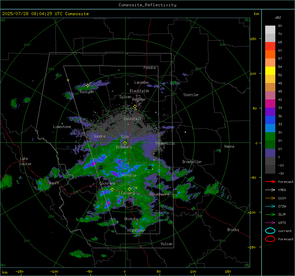Click the slate-purple 10 dBZ swatch
The width and height of the screenshot is (295, 276).
coord(270,153)
